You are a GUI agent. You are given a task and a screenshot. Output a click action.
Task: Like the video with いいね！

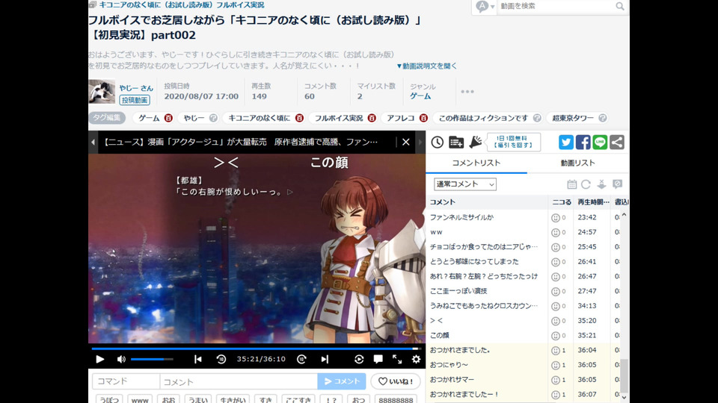396,381
